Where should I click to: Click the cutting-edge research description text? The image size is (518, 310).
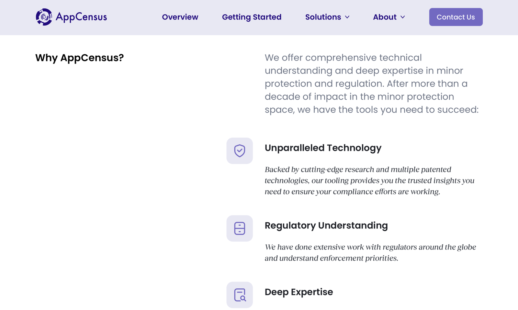[x=369, y=181]
